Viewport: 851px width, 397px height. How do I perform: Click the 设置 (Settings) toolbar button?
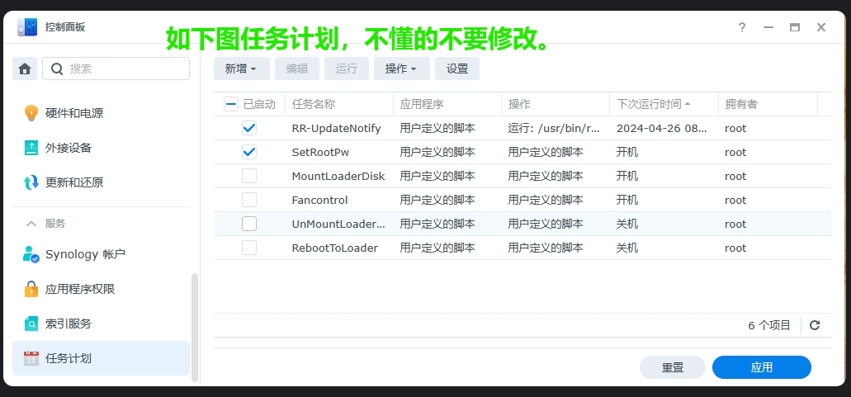457,69
